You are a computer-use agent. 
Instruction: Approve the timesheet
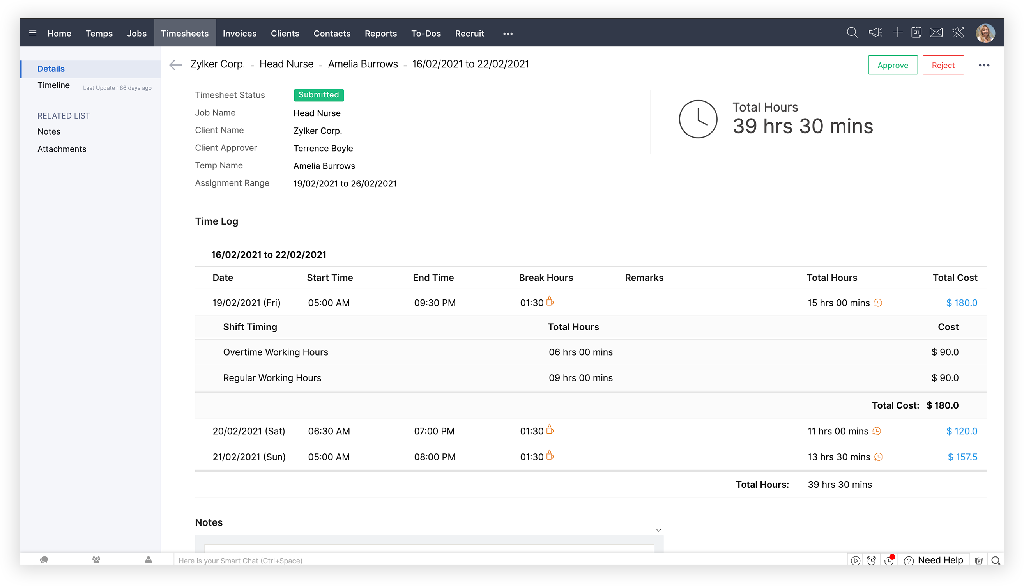892,65
